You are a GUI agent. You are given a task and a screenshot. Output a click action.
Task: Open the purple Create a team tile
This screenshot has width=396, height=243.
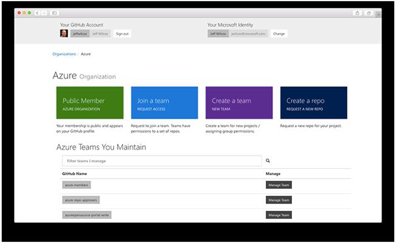pos(239,103)
